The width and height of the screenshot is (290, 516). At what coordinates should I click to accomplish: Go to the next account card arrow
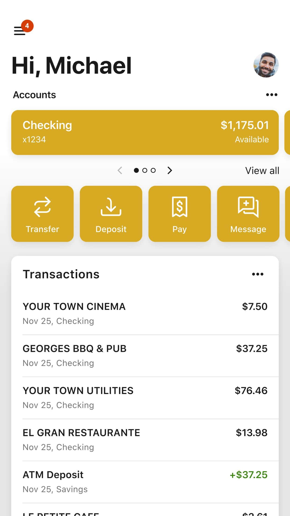170,170
